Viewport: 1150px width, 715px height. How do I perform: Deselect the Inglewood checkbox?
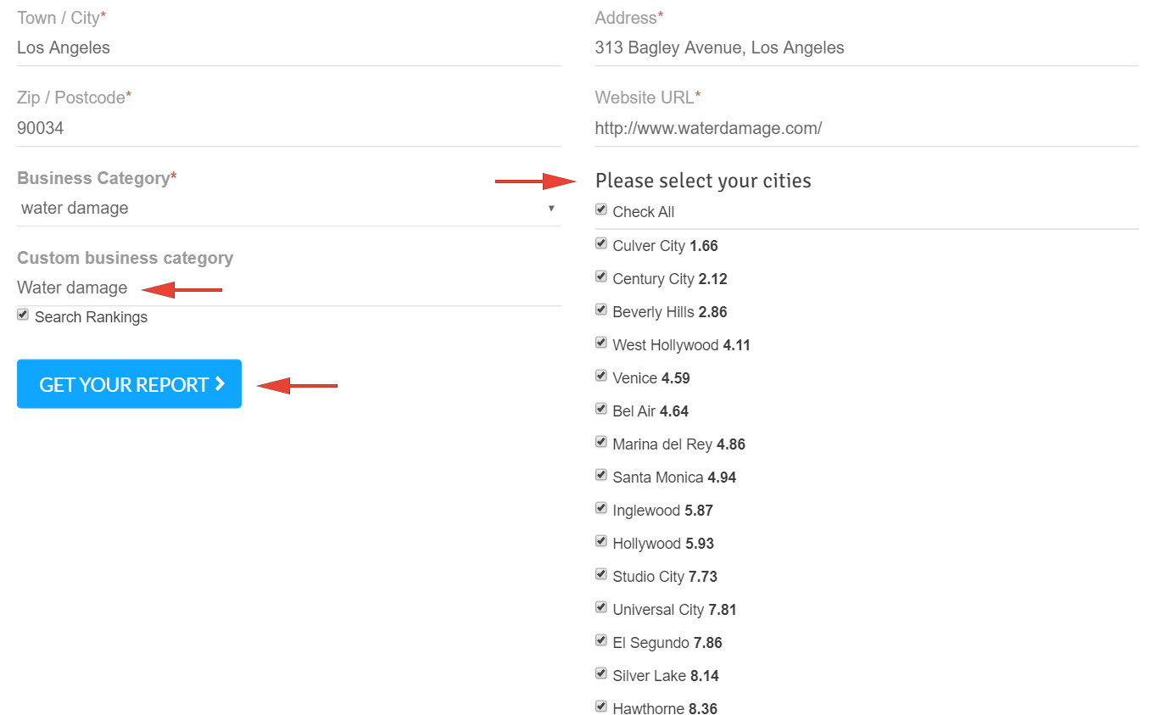[601, 508]
